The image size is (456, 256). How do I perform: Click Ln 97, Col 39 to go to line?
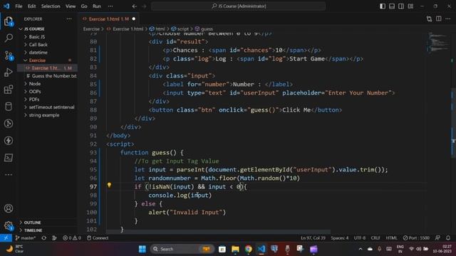(313, 238)
